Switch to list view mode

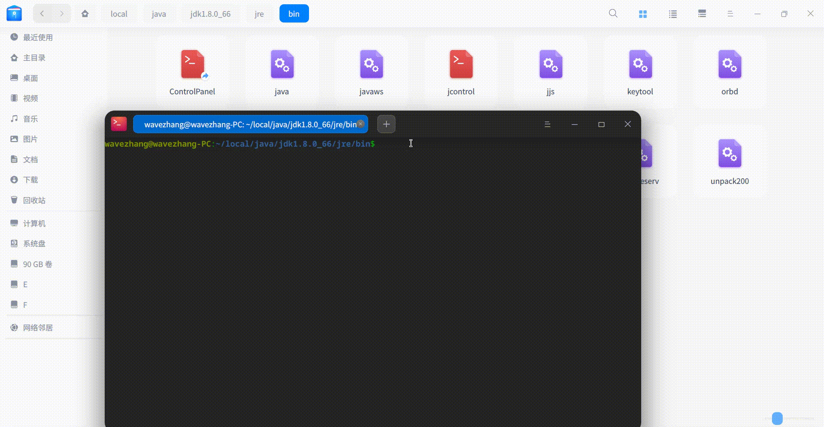673,13
